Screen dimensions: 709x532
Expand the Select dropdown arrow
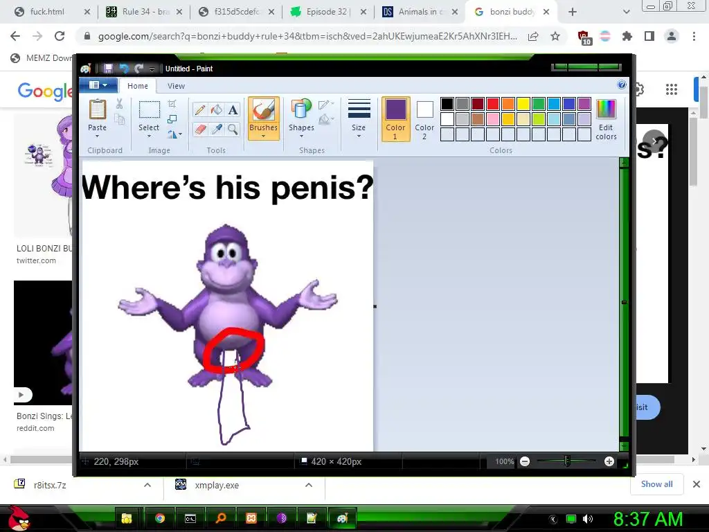coord(149,136)
